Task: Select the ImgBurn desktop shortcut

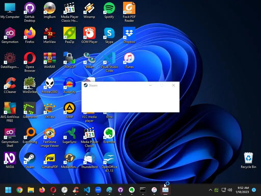Action: [x=49, y=10]
